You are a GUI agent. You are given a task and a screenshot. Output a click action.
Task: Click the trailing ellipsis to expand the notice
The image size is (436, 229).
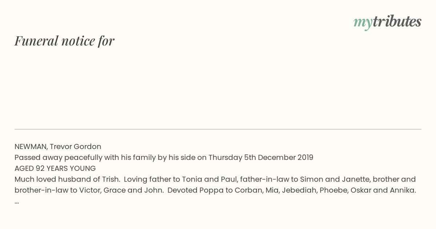click(x=17, y=201)
